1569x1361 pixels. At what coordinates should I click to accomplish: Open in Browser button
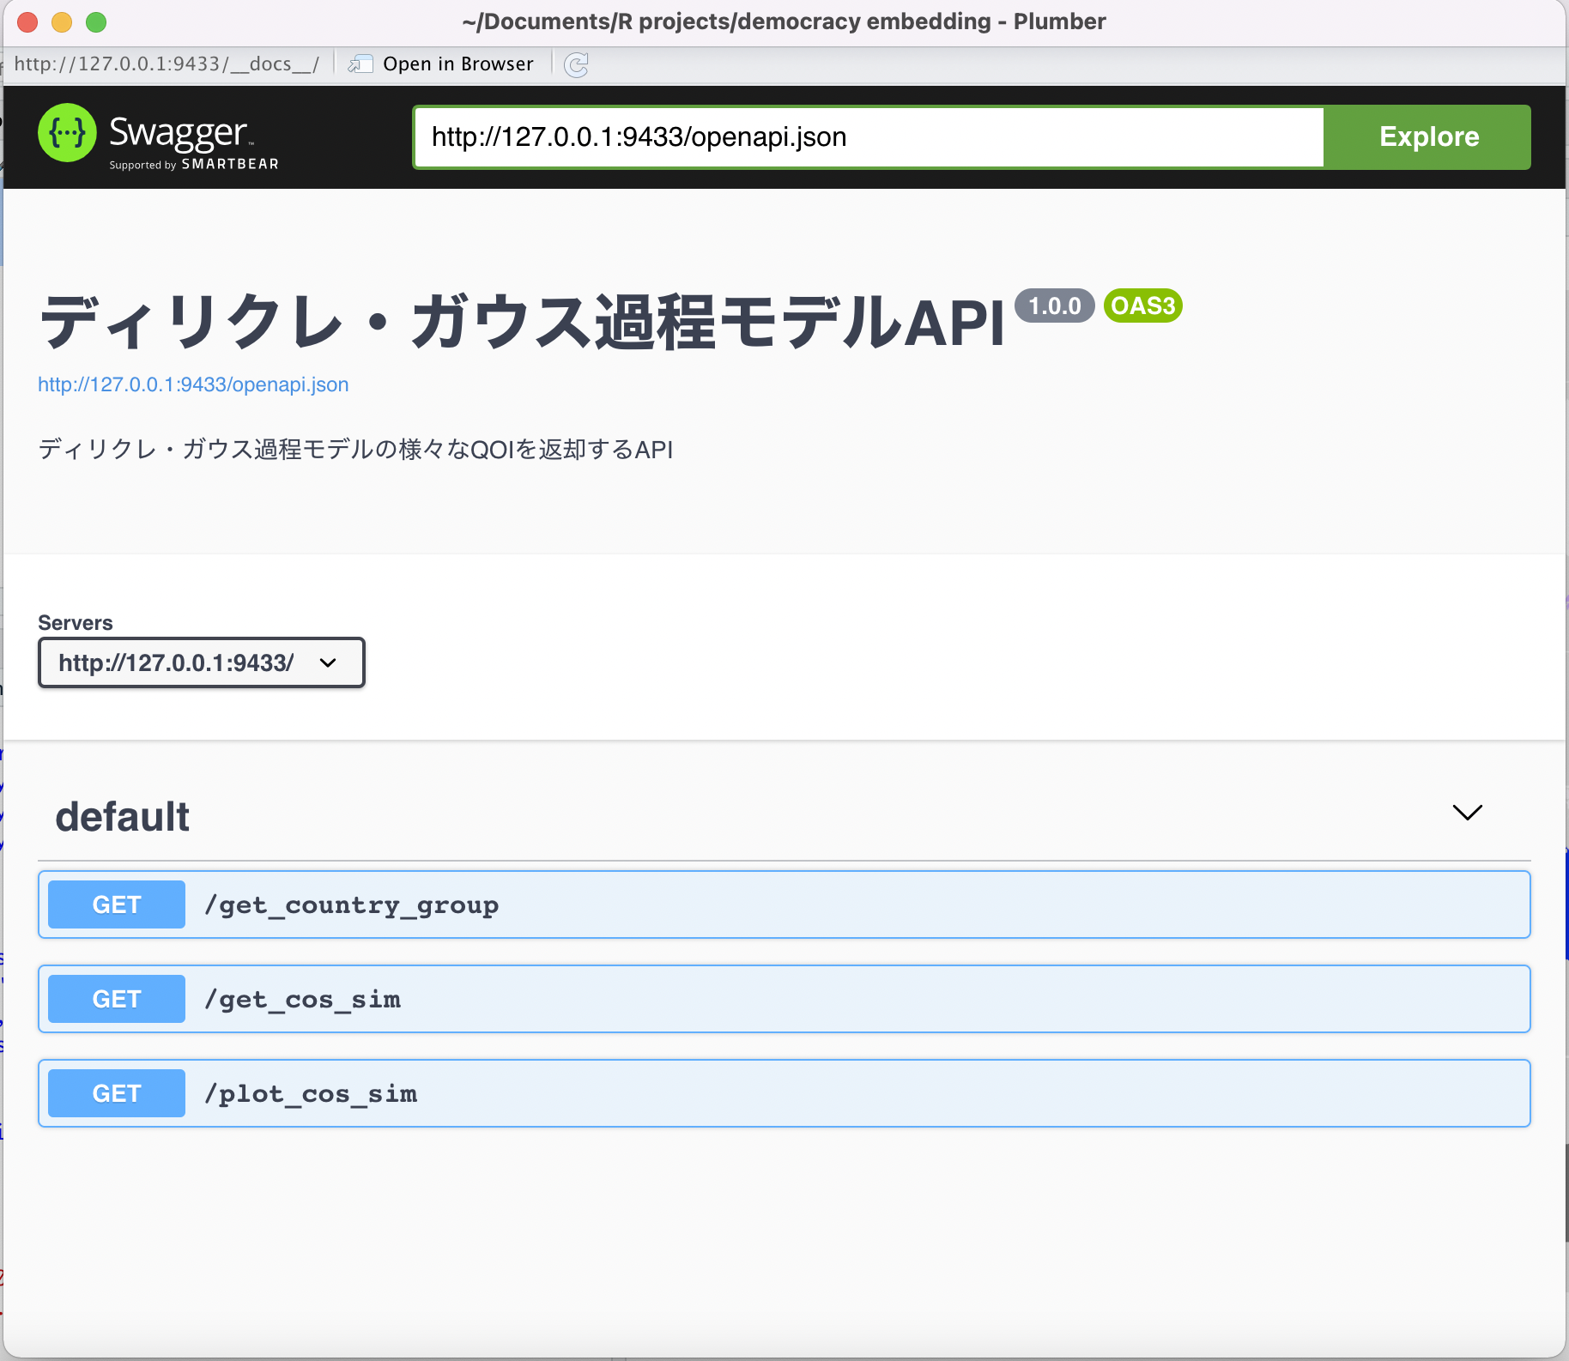coord(441,64)
